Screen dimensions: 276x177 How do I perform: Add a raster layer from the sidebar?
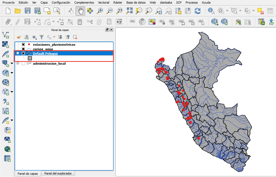point(6,45)
